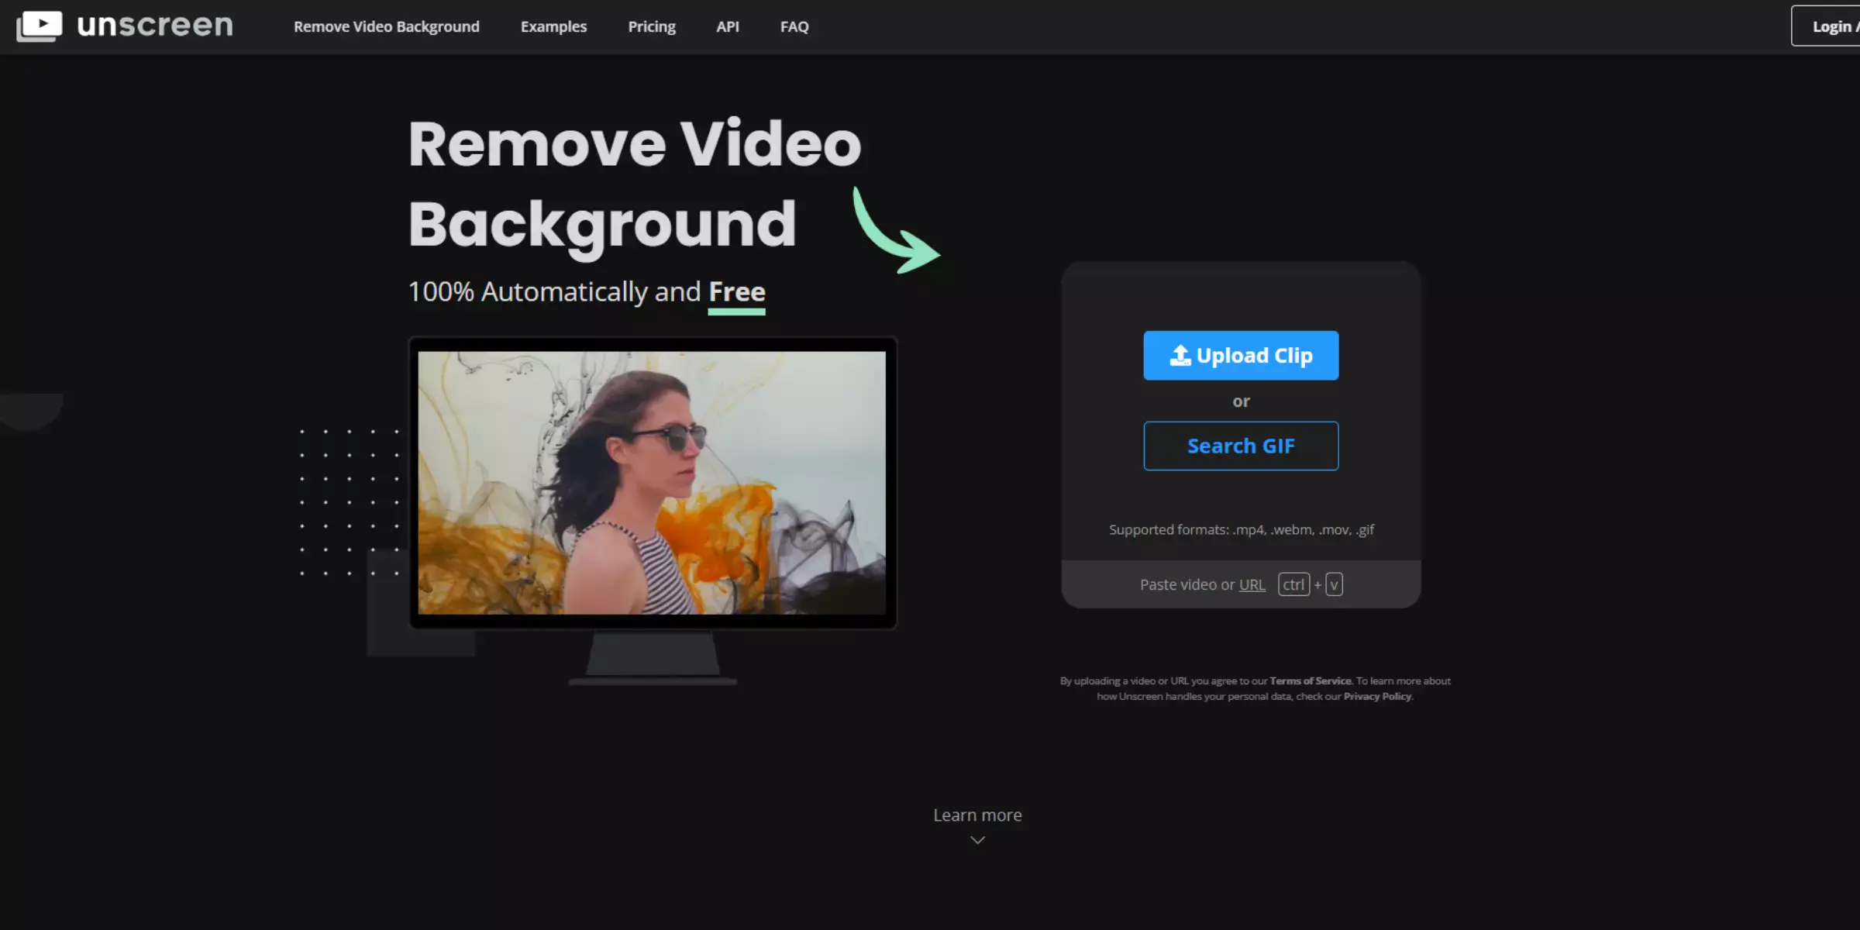Click the API navigation link
Screen dimensions: 1860x930
coord(727,26)
